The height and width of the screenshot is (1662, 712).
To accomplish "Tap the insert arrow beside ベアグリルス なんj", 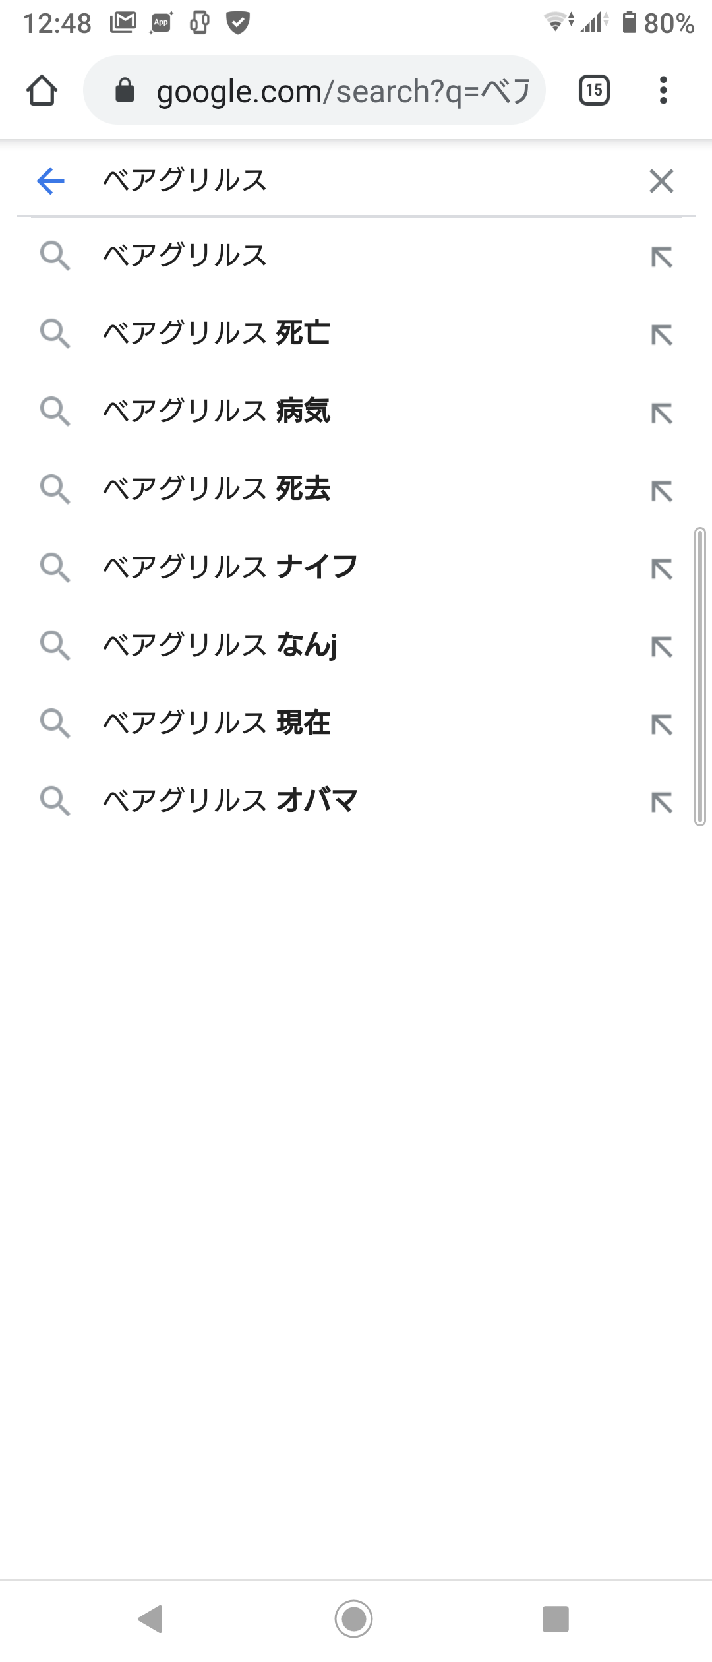I will [x=661, y=646].
